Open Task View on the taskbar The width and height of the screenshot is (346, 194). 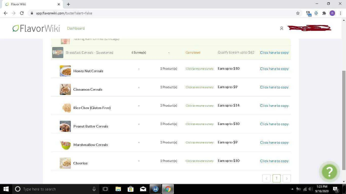[x=105, y=189]
